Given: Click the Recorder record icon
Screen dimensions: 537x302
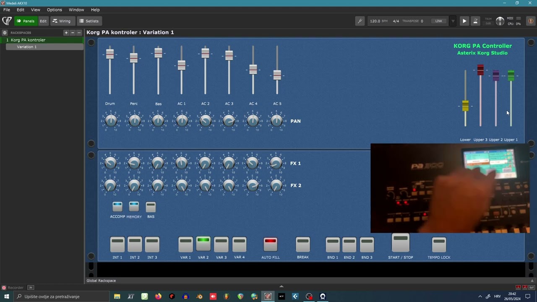Looking at the screenshot, I should [x=4, y=288].
